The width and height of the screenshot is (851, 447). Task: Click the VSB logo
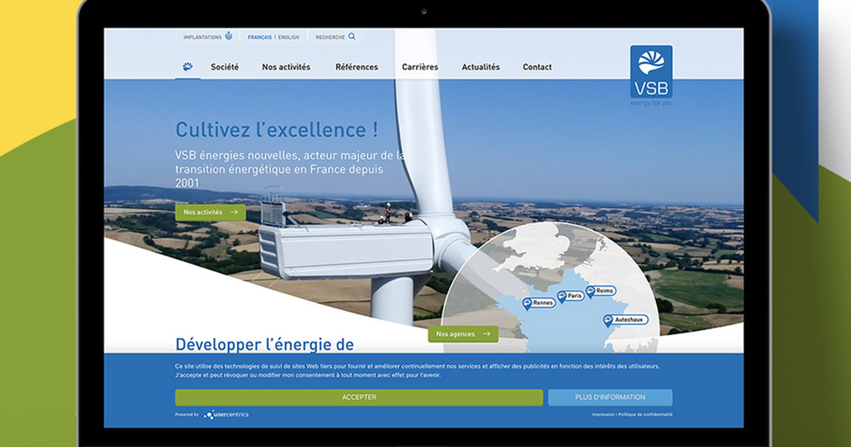point(650,72)
